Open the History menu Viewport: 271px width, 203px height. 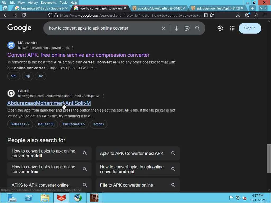pyautogui.click(x=33, y=3)
